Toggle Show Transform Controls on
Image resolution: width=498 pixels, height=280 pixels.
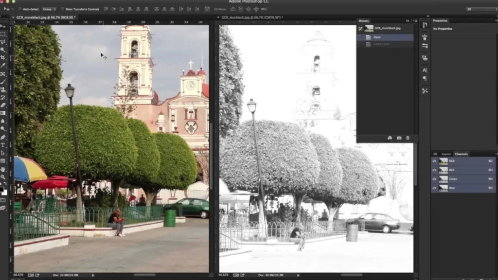63,9
